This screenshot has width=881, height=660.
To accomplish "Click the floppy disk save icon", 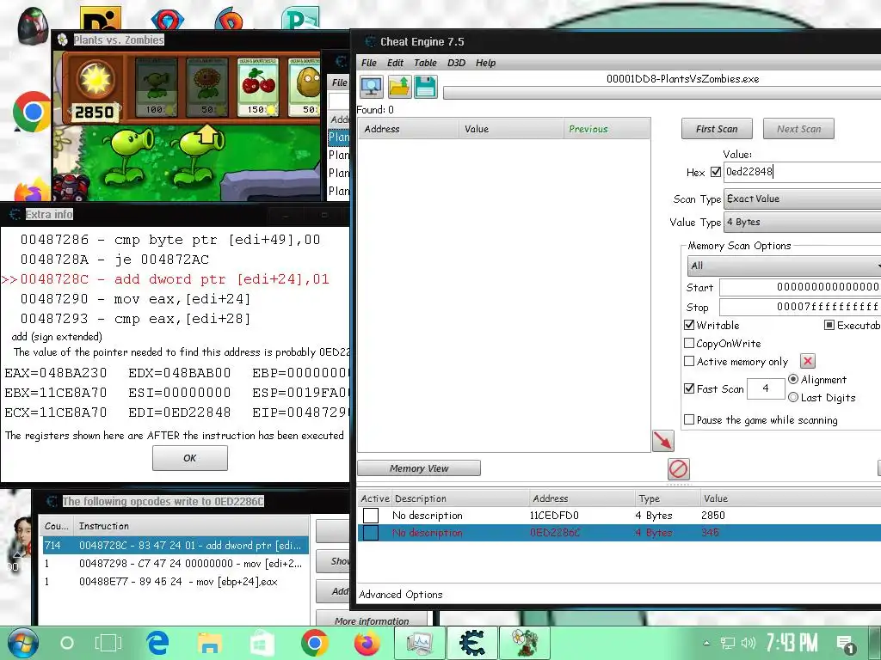I will (426, 87).
